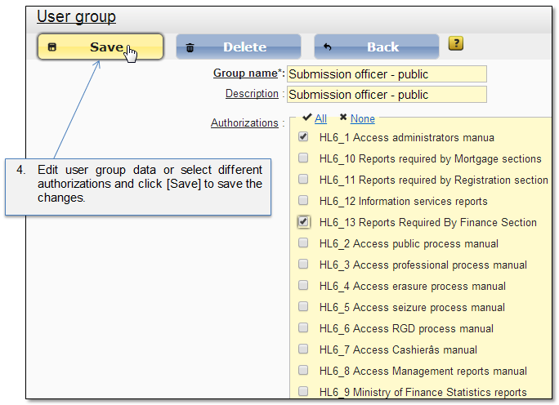This screenshot has height=405, width=559.
Task: Check HL6_6 Access RGD process manual
Action: [303, 328]
